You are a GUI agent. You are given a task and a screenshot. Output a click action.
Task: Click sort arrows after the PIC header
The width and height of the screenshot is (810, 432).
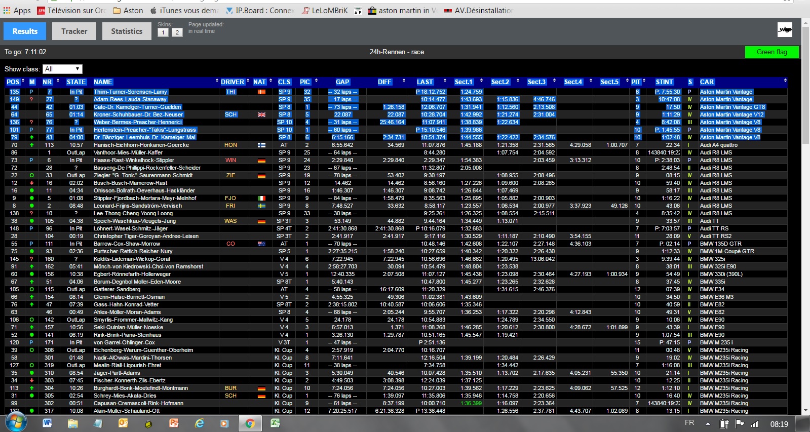(316, 81)
